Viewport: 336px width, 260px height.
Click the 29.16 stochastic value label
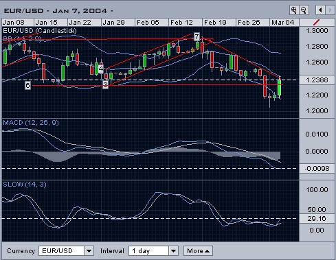coord(317,219)
